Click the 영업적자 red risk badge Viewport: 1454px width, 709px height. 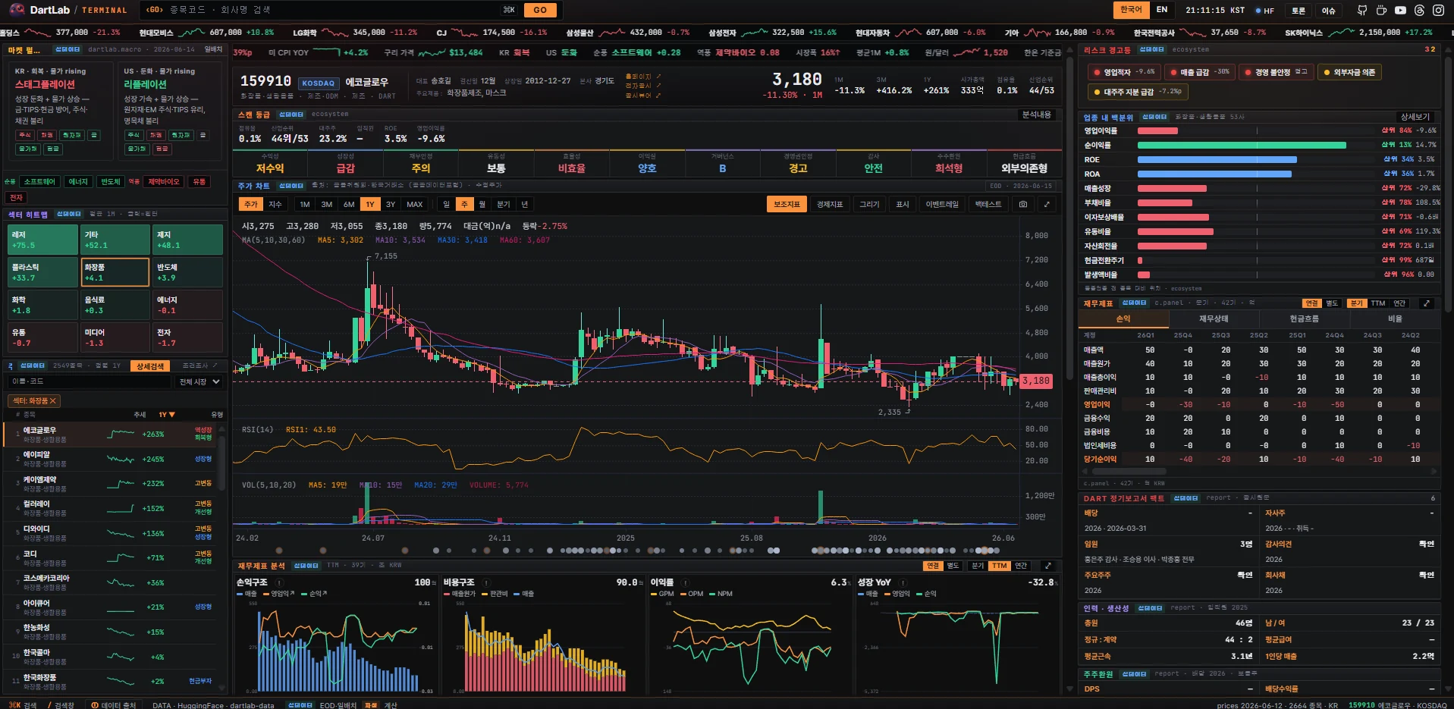(1124, 72)
